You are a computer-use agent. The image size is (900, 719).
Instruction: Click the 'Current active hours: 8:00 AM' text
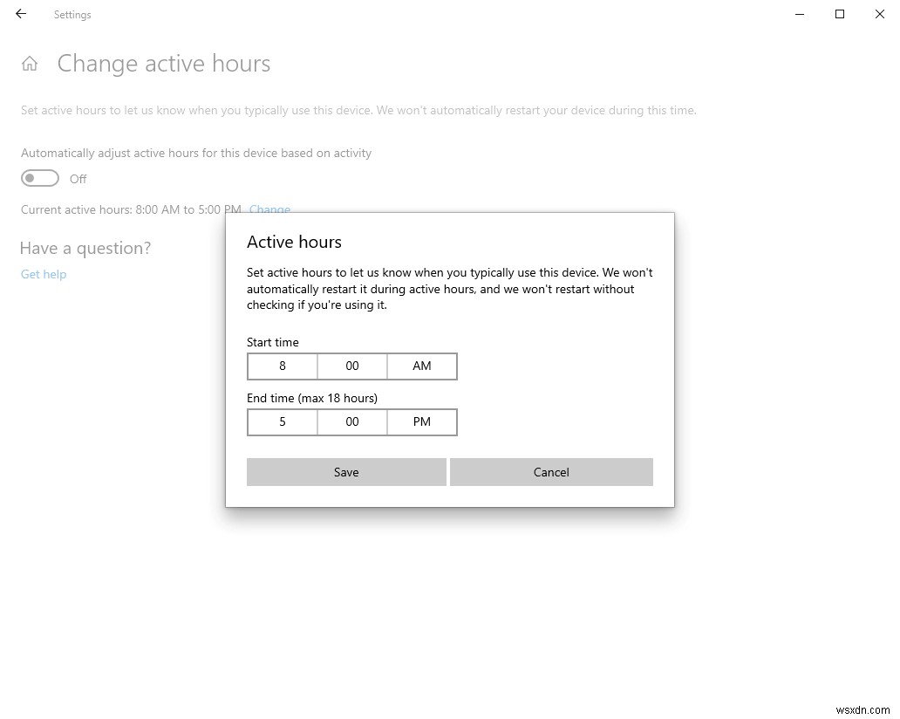pos(100,209)
